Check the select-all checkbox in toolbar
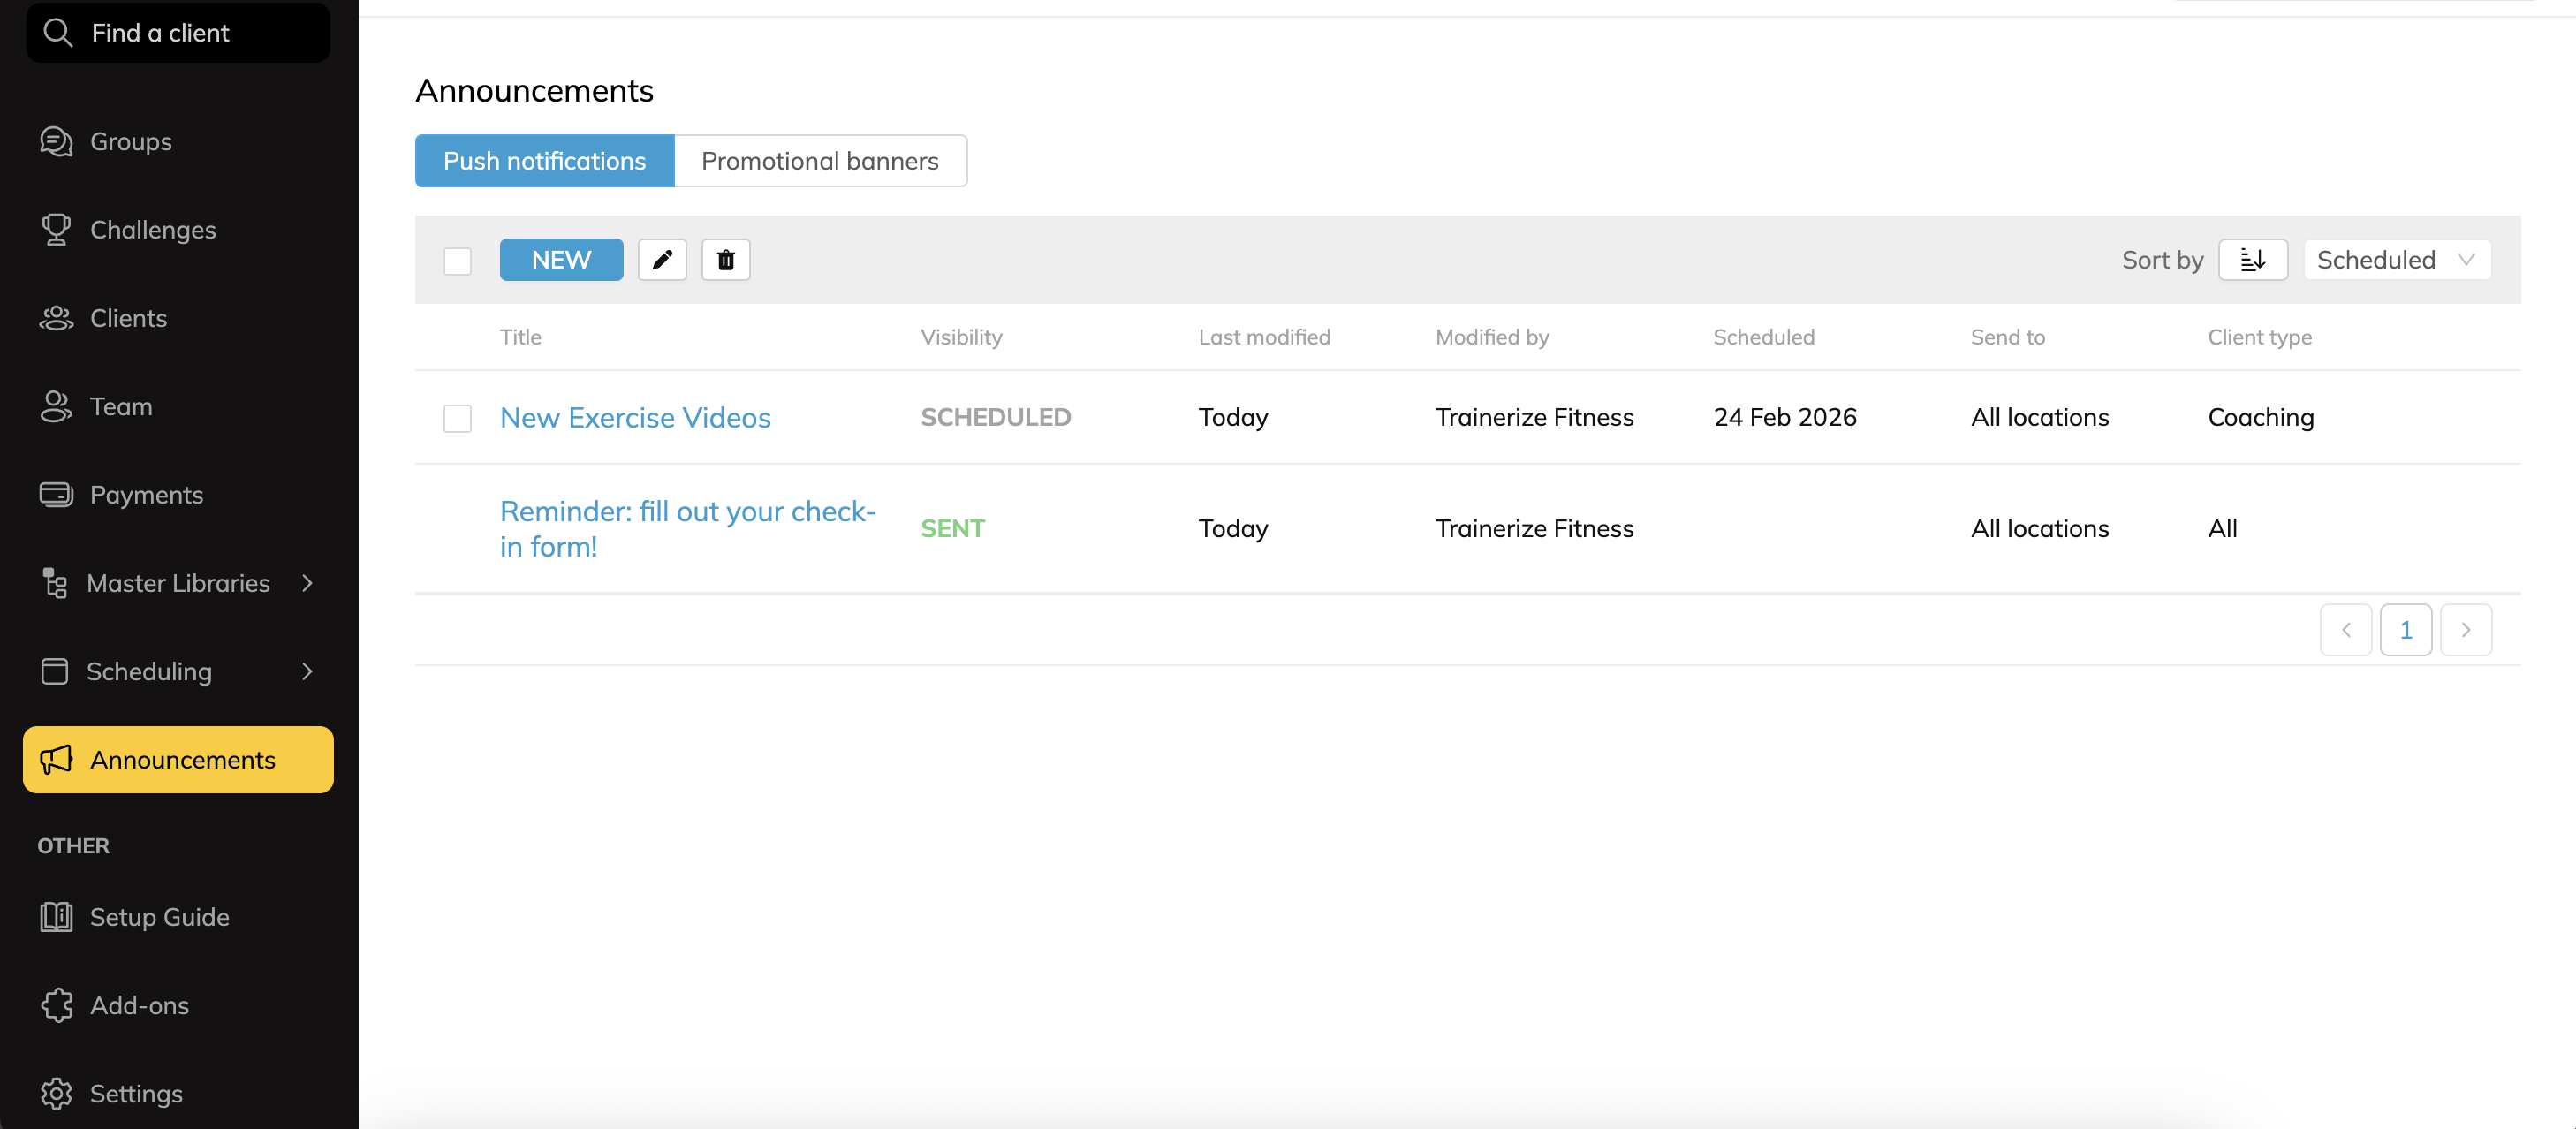The height and width of the screenshot is (1129, 2576). [457, 261]
